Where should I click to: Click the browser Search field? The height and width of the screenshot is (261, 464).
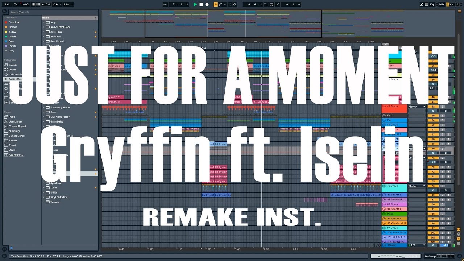coord(53,12)
